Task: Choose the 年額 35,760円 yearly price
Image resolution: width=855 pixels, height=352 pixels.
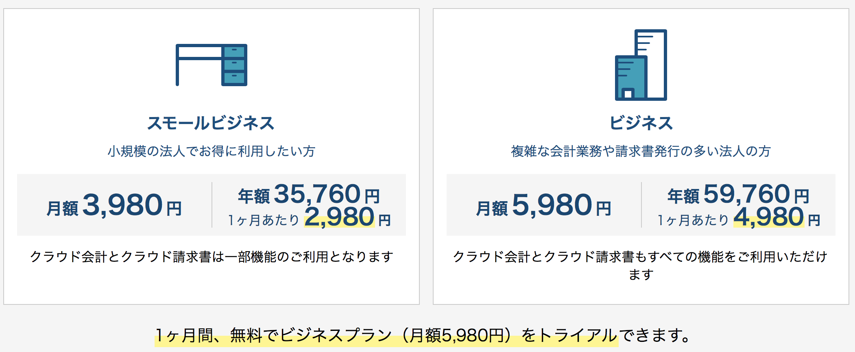Action: pyautogui.click(x=309, y=194)
